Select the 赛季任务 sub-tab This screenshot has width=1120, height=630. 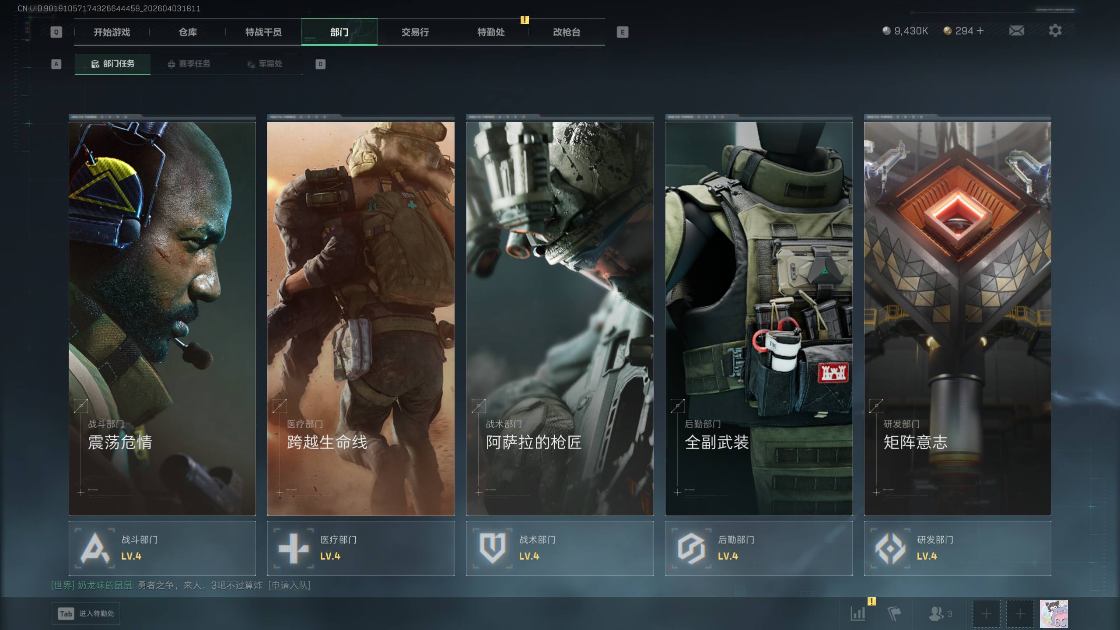click(189, 64)
